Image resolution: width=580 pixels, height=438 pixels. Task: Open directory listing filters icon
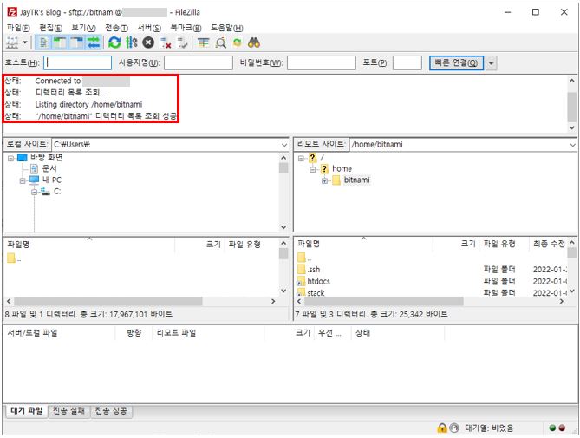204,42
